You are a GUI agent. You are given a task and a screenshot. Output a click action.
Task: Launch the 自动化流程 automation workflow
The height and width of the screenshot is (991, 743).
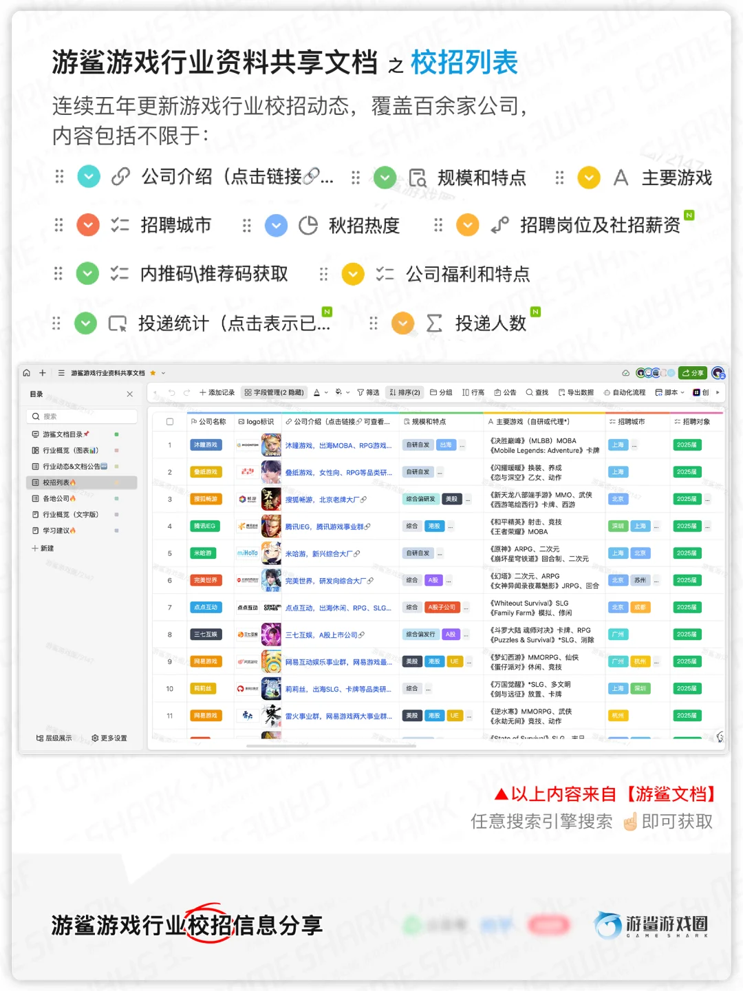pyautogui.click(x=624, y=392)
